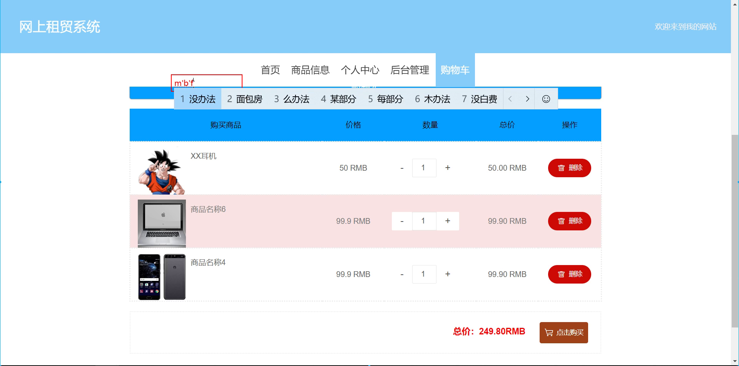Click the 欢迎来到我的网站 welcome text
The width and height of the screenshot is (739, 366).
point(685,27)
